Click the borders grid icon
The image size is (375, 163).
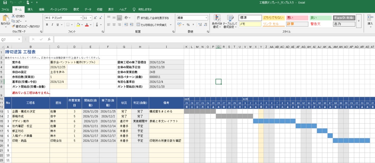68,25
